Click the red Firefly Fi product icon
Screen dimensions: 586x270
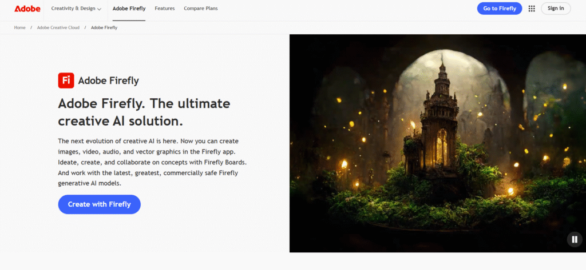(x=66, y=80)
